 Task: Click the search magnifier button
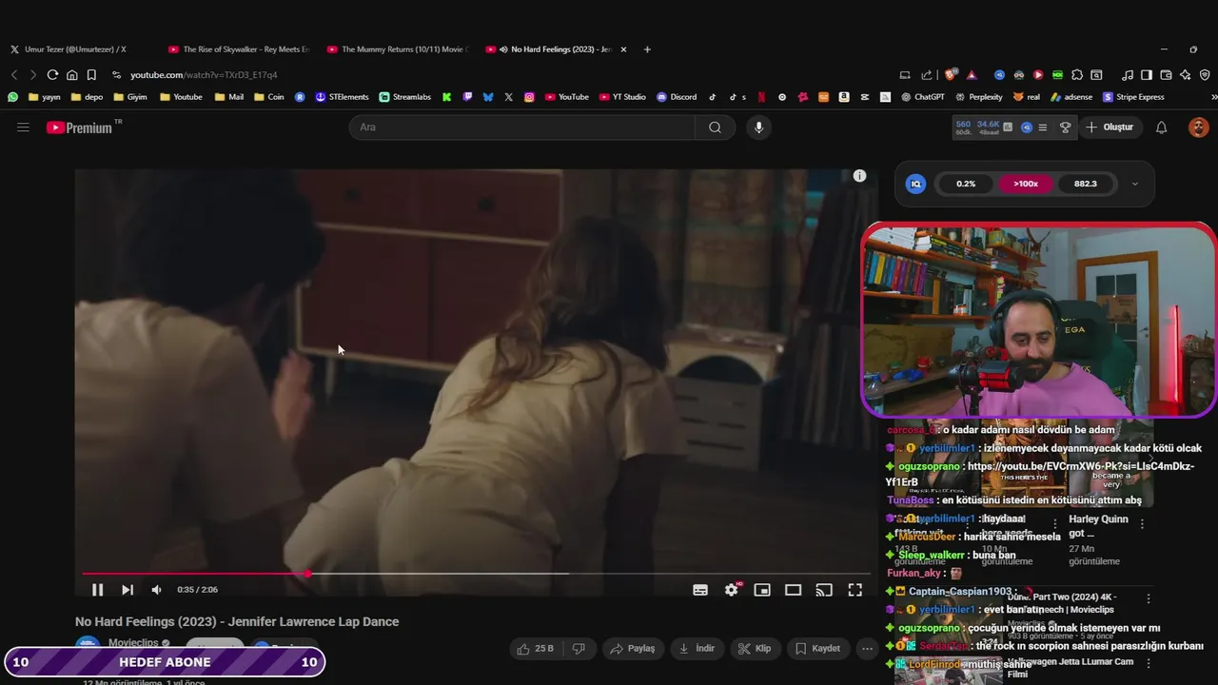pos(715,127)
